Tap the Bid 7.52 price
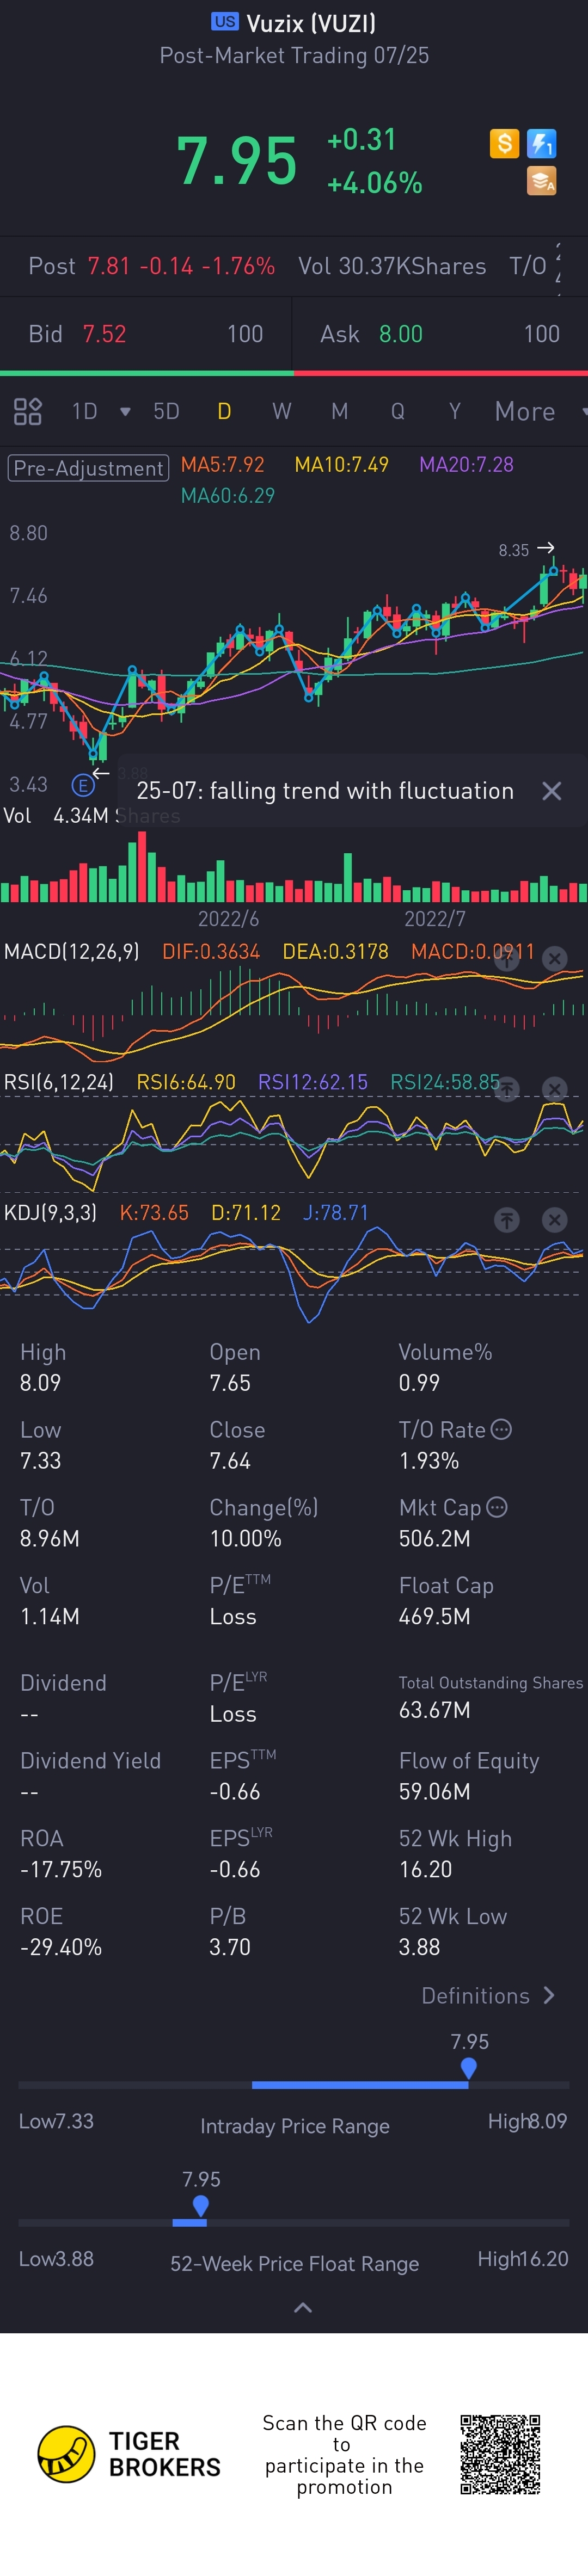The height and width of the screenshot is (2576, 588). (x=104, y=334)
